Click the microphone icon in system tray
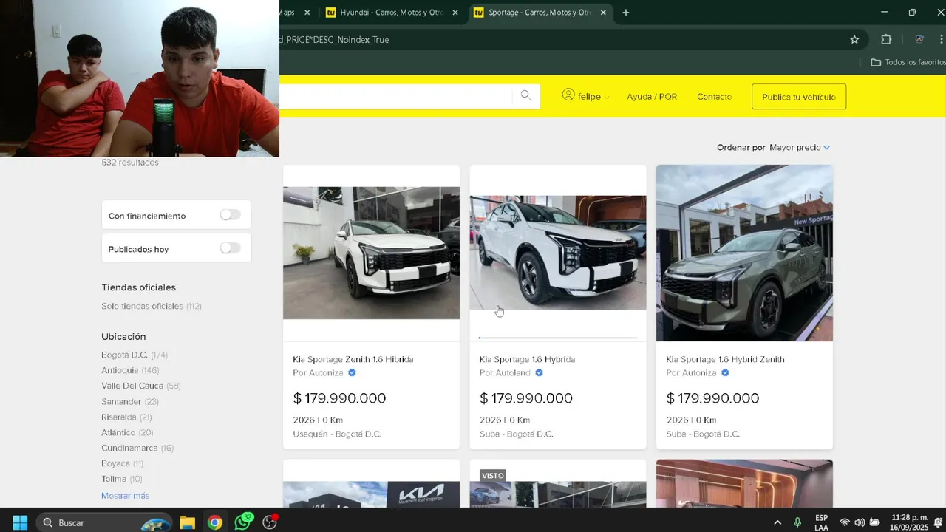 [797, 522]
